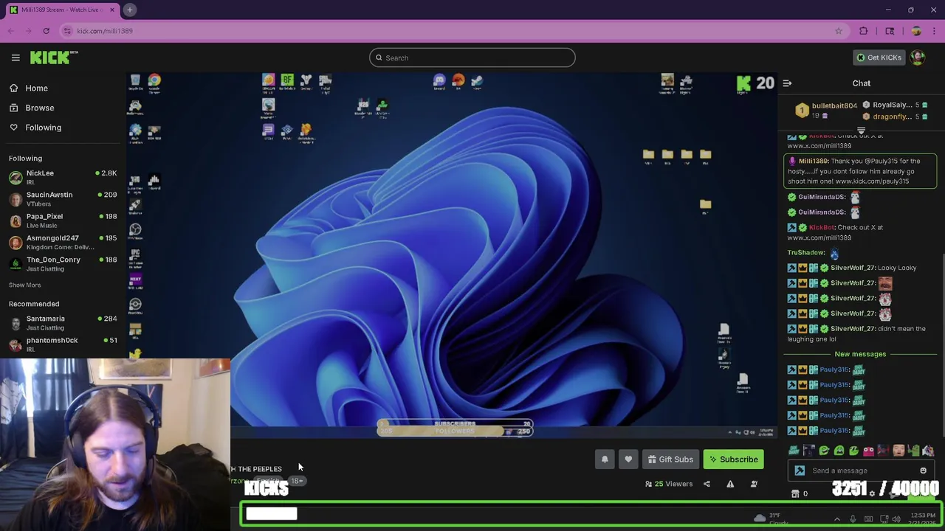The width and height of the screenshot is (945, 531).
Task: Click the browser reload icon
Action: pyautogui.click(x=46, y=31)
